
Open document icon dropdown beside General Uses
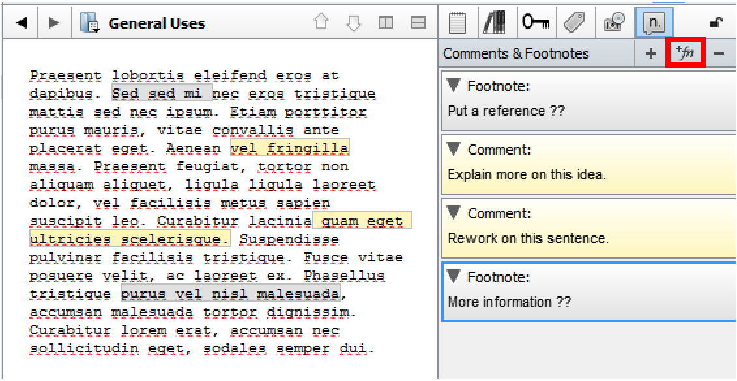tap(89, 23)
